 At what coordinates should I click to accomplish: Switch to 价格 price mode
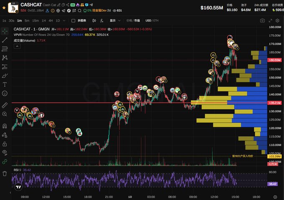(129, 20)
